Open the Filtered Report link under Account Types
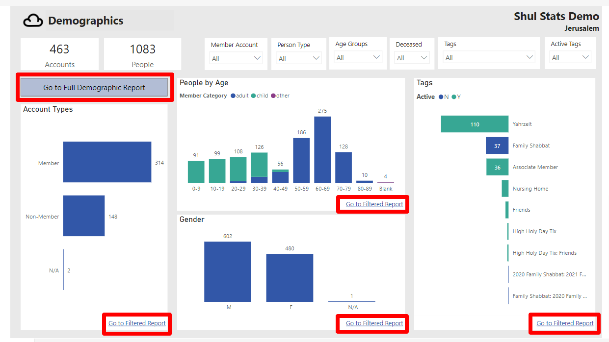The image size is (609, 342). (137, 323)
